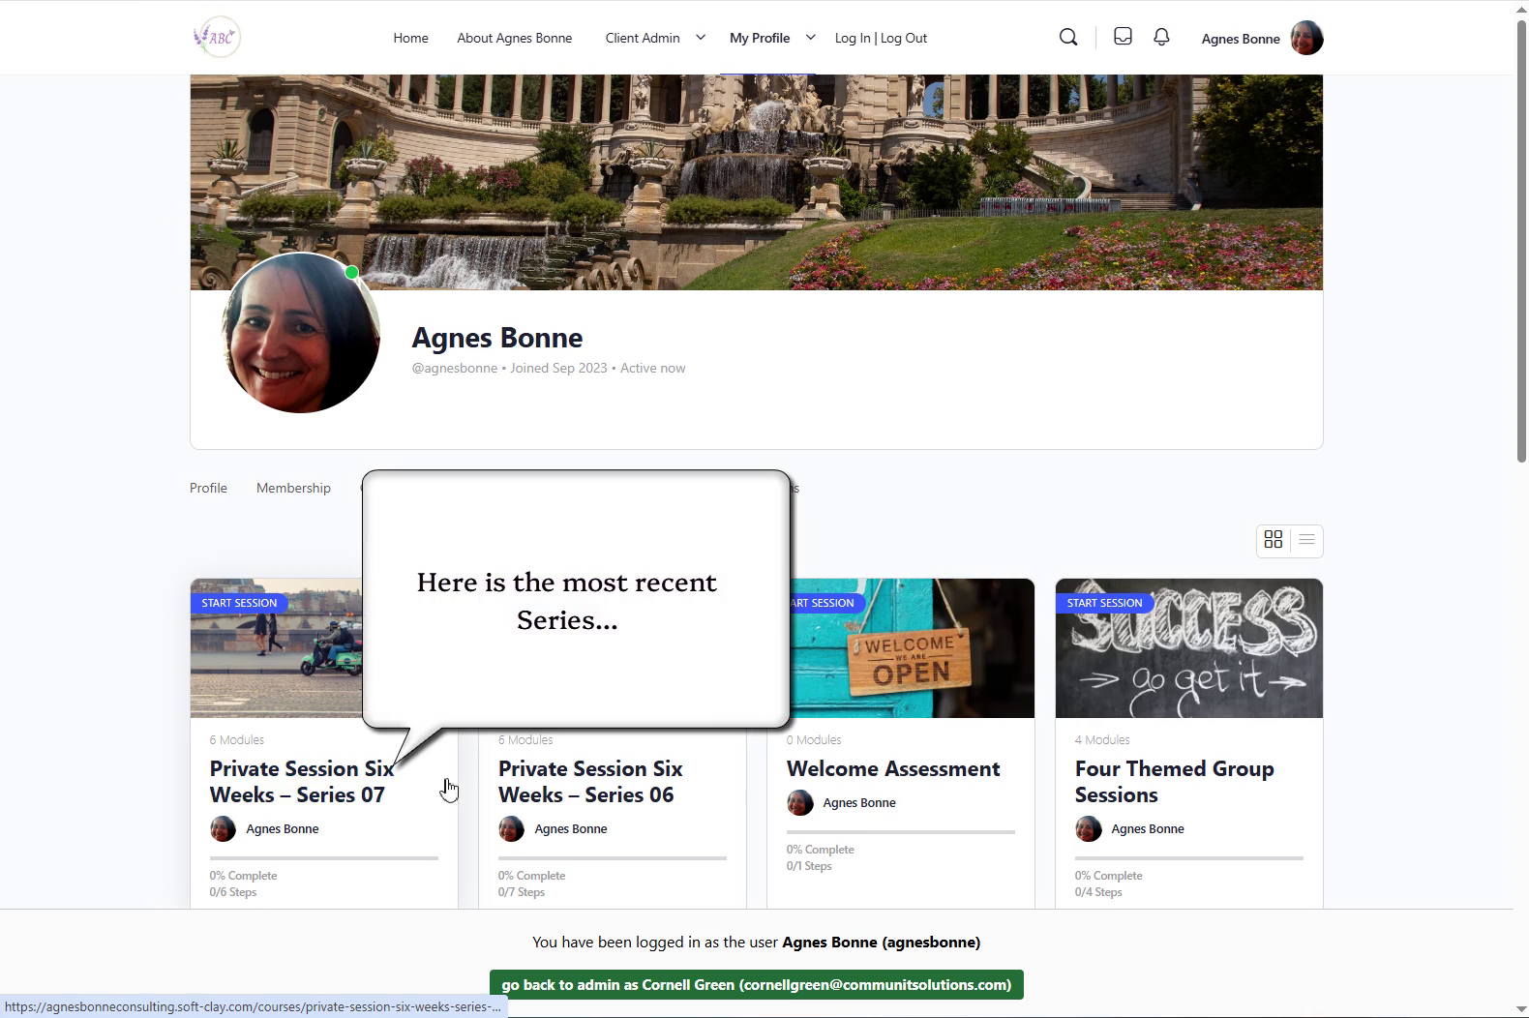Open Welcome Assessment course title

point(892,769)
